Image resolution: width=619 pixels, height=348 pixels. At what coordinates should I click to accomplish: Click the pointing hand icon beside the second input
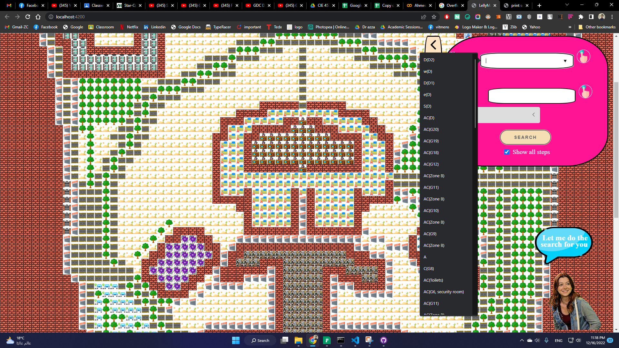pyautogui.click(x=585, y=92)
